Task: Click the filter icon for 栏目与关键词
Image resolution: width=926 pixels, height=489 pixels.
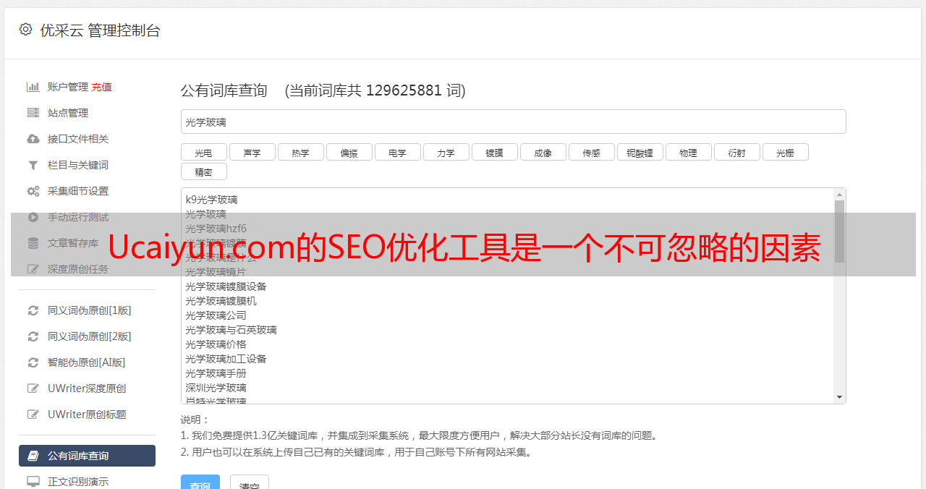Action: [33, 165]
